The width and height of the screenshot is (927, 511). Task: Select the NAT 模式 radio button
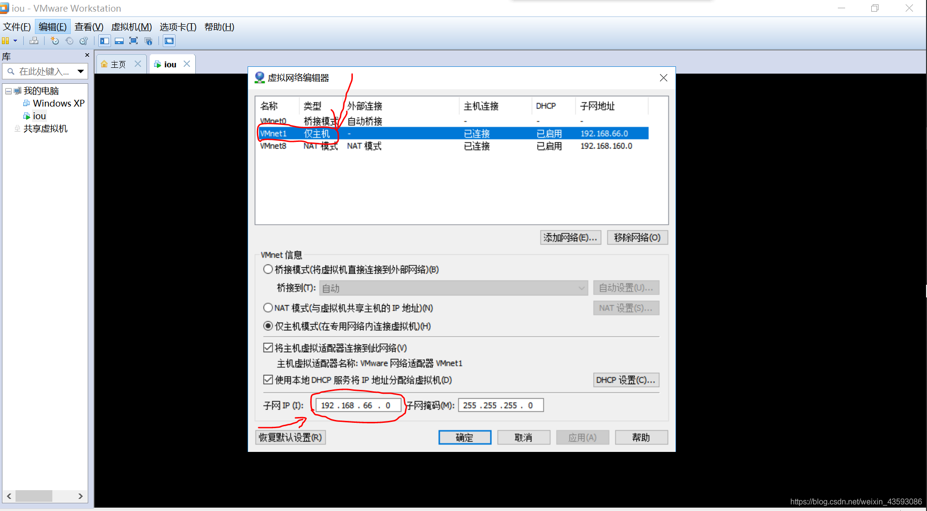[268, 308]
